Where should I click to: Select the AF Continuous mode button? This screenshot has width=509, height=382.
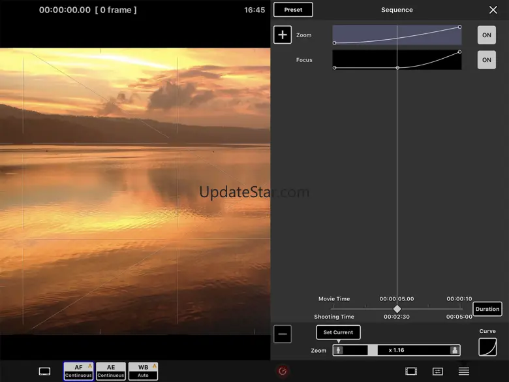pyautogui.click(x=78, y=371)
